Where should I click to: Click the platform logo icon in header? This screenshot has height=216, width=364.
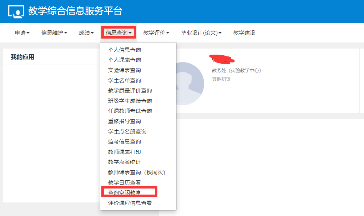coord(16,11)
